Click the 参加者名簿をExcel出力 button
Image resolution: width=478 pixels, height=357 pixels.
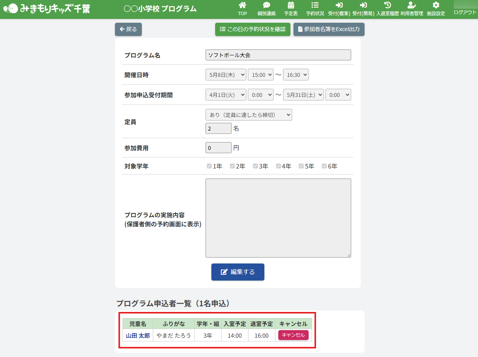pos(329,29)
